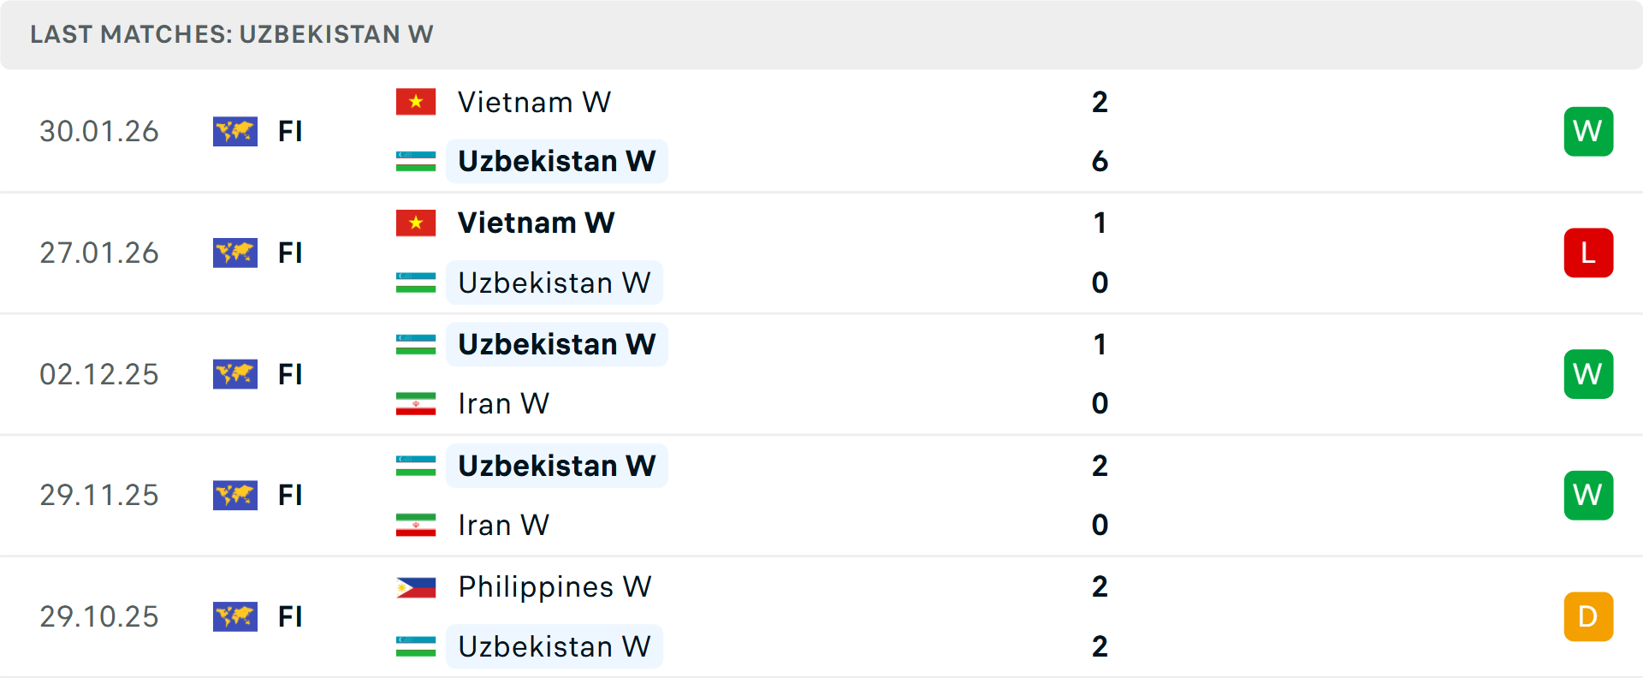Click orange D result badge for 29.10.25
The image size is (1643, 678).
(1588, 616)
